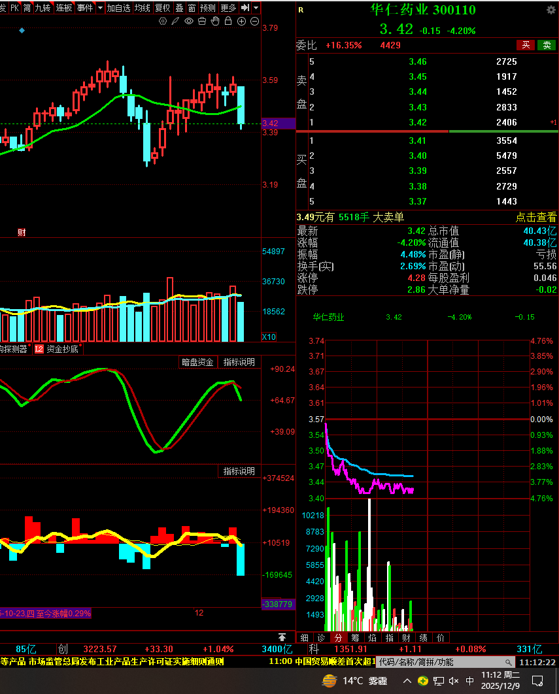Zoom in chart with plus circle icon
Image resolution: width=559 pixels, height=694 pixels.
click(241, 21)
